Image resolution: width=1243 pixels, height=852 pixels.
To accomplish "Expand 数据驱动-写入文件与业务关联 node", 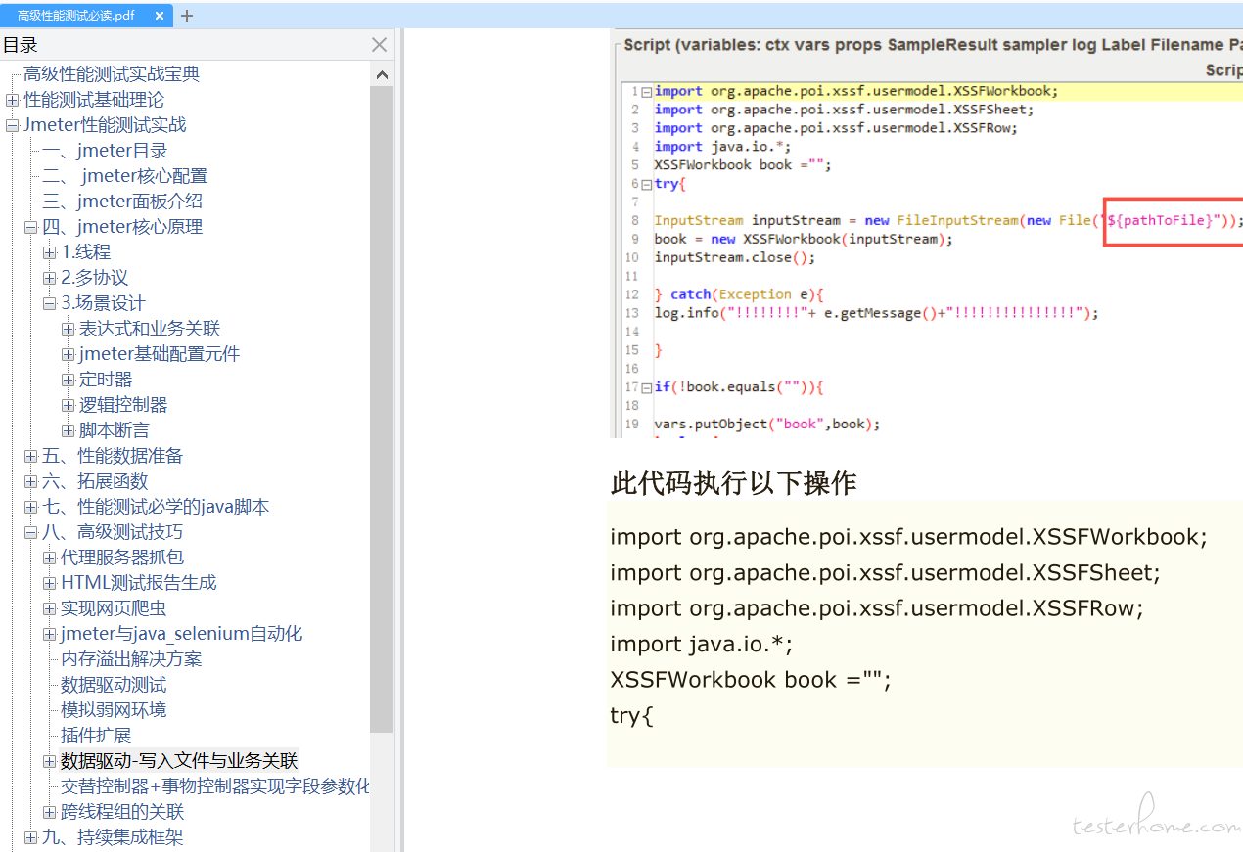I will click(49, 761).
